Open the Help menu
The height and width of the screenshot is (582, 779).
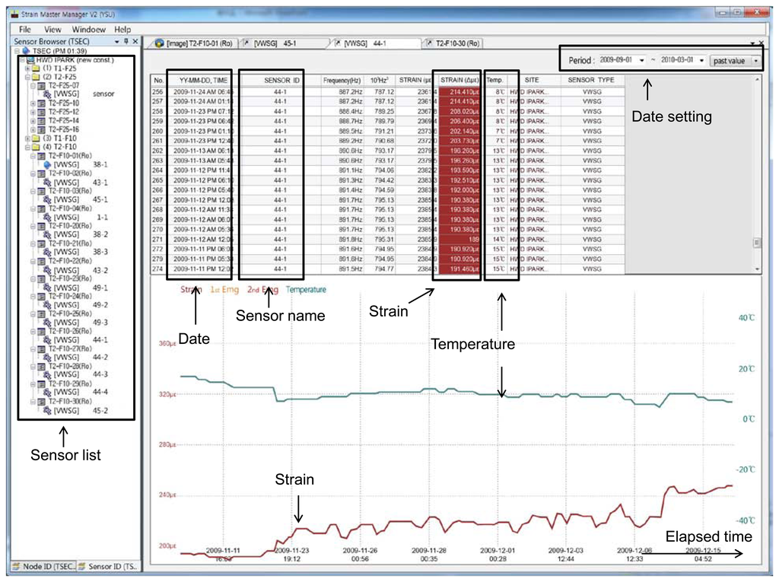click(x=122, y=29)
